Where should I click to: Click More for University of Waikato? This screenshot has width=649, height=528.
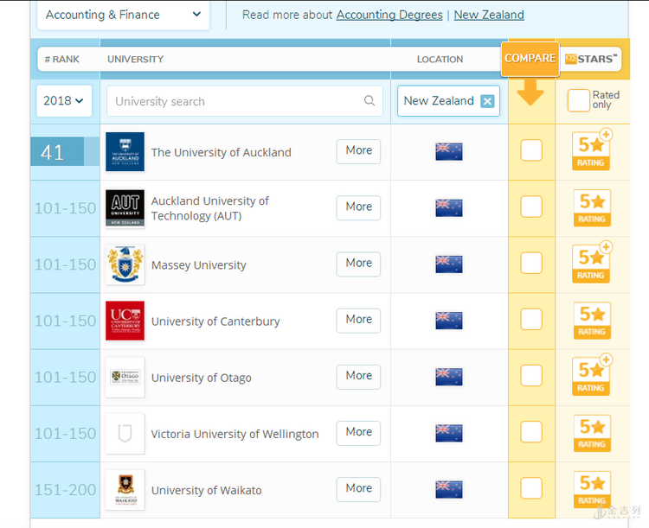[x=358, y=488]
